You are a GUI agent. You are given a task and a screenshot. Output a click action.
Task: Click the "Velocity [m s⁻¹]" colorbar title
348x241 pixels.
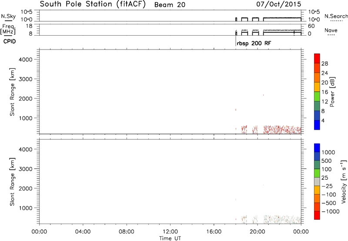(x=344, y=181)
